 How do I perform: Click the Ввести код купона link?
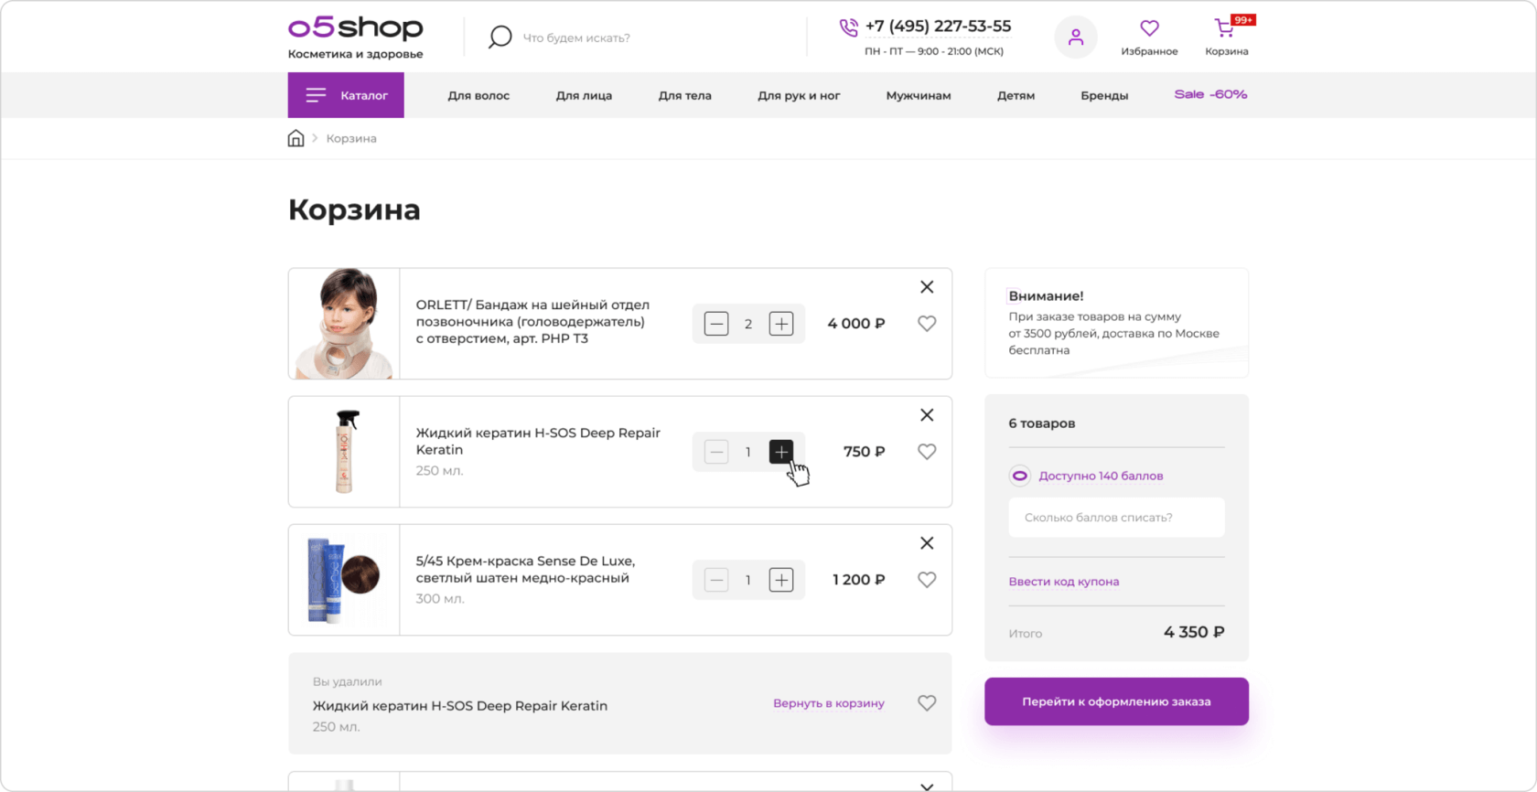tap(1063, 582)
